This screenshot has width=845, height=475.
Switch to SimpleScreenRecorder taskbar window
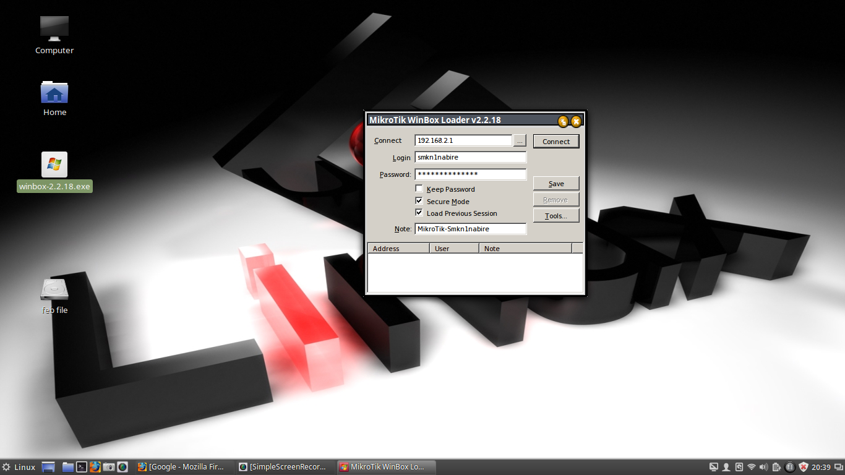click(x=285, y=467)
